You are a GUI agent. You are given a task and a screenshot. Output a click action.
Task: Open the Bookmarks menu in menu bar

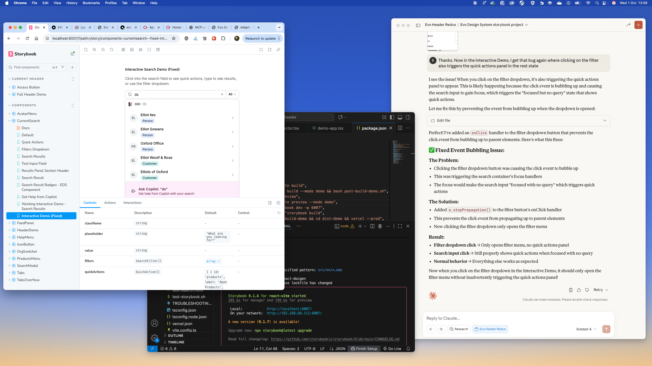(x=91, y=3)
